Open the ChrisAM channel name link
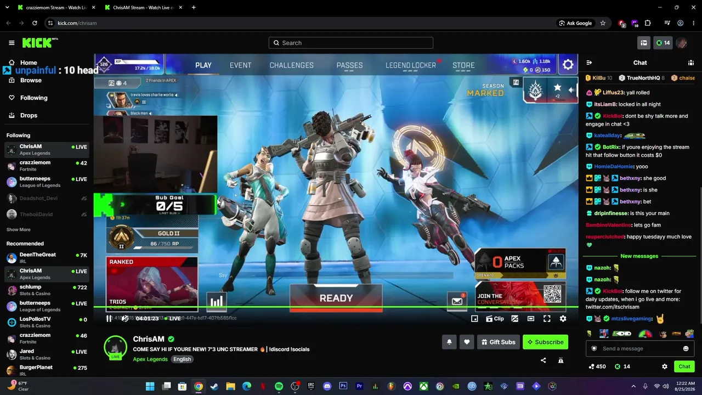 click(149, 339)
